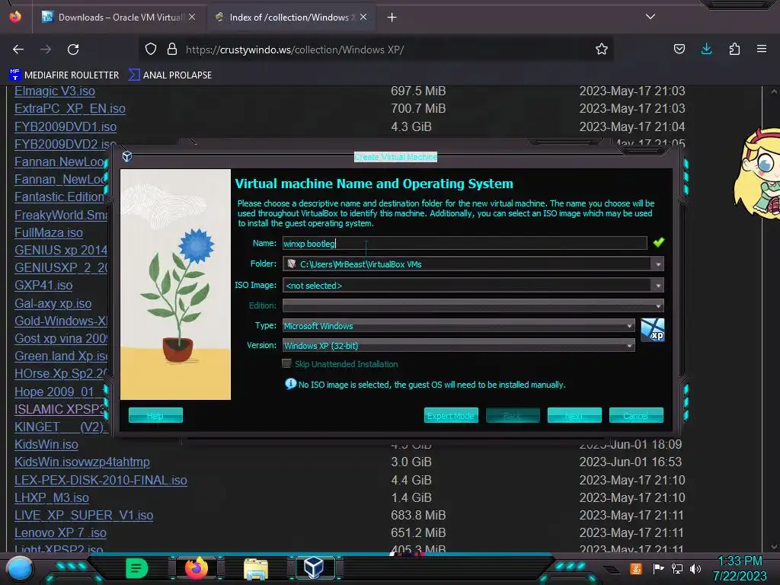Open the Type dropdown showing Microsoft Windows

click(x=459, y=326)
